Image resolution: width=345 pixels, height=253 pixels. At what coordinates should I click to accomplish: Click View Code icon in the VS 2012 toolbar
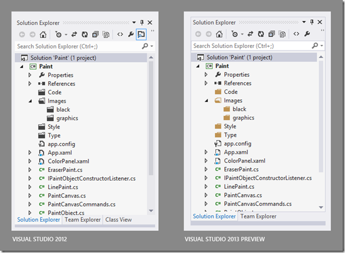(x=120, y=35)
